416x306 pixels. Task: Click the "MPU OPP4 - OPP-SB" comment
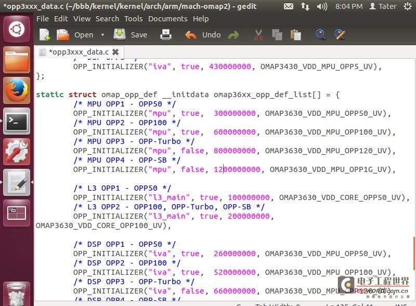[x=127, y=160]
